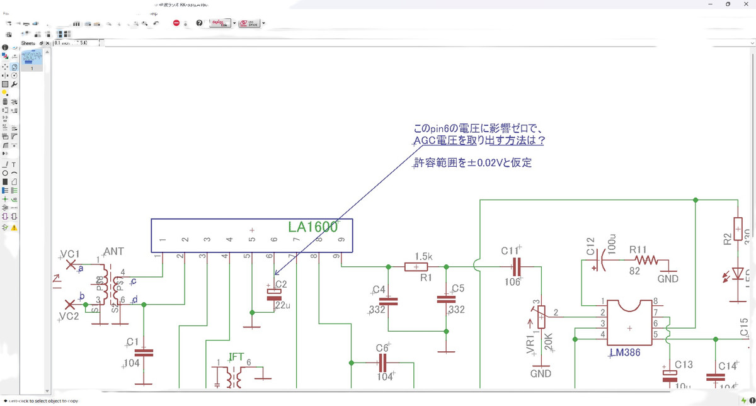
Task: Click the trash can delete icon
Action: point(5,101)
